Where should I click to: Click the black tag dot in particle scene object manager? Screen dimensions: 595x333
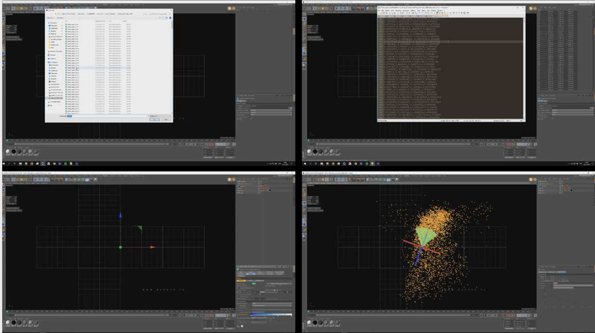pos(571,190)
